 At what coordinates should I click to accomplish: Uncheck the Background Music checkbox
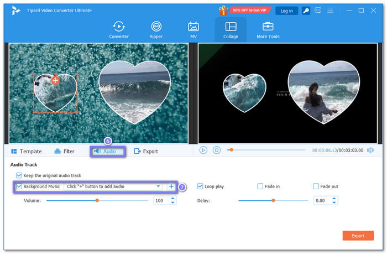click(x=19, y=186)
